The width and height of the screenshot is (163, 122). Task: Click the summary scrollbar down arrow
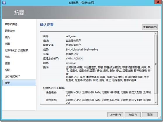click(156, 103)
